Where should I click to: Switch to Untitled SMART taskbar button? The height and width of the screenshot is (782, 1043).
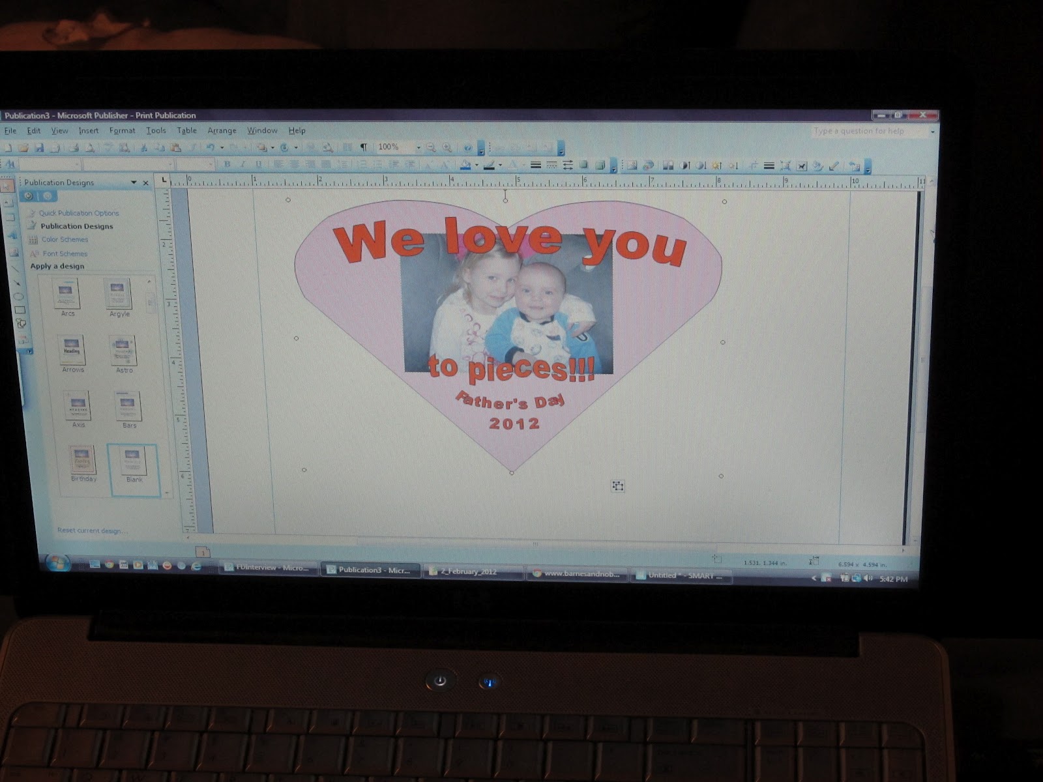682,575
